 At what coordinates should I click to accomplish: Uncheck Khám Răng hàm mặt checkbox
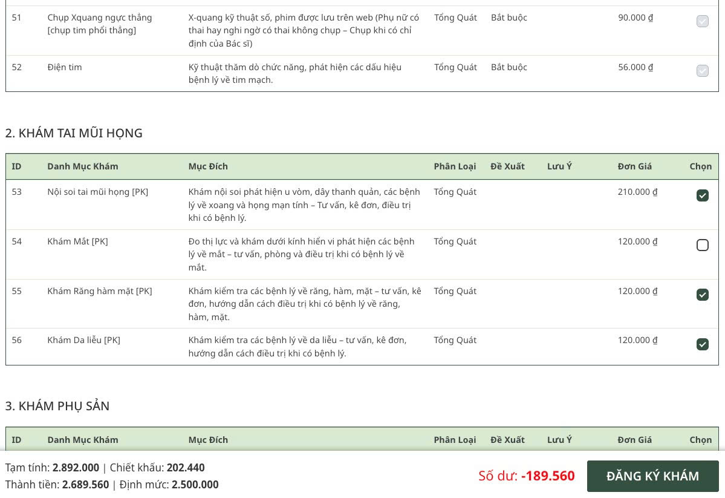[x=702, y=295]
